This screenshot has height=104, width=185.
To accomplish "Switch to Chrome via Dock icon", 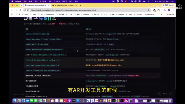I will coord(118,101).
